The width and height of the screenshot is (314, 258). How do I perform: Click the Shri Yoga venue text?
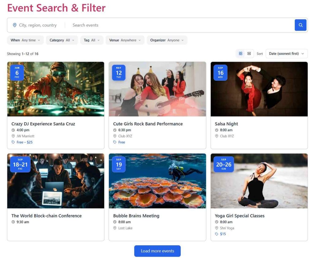point(227,228)
